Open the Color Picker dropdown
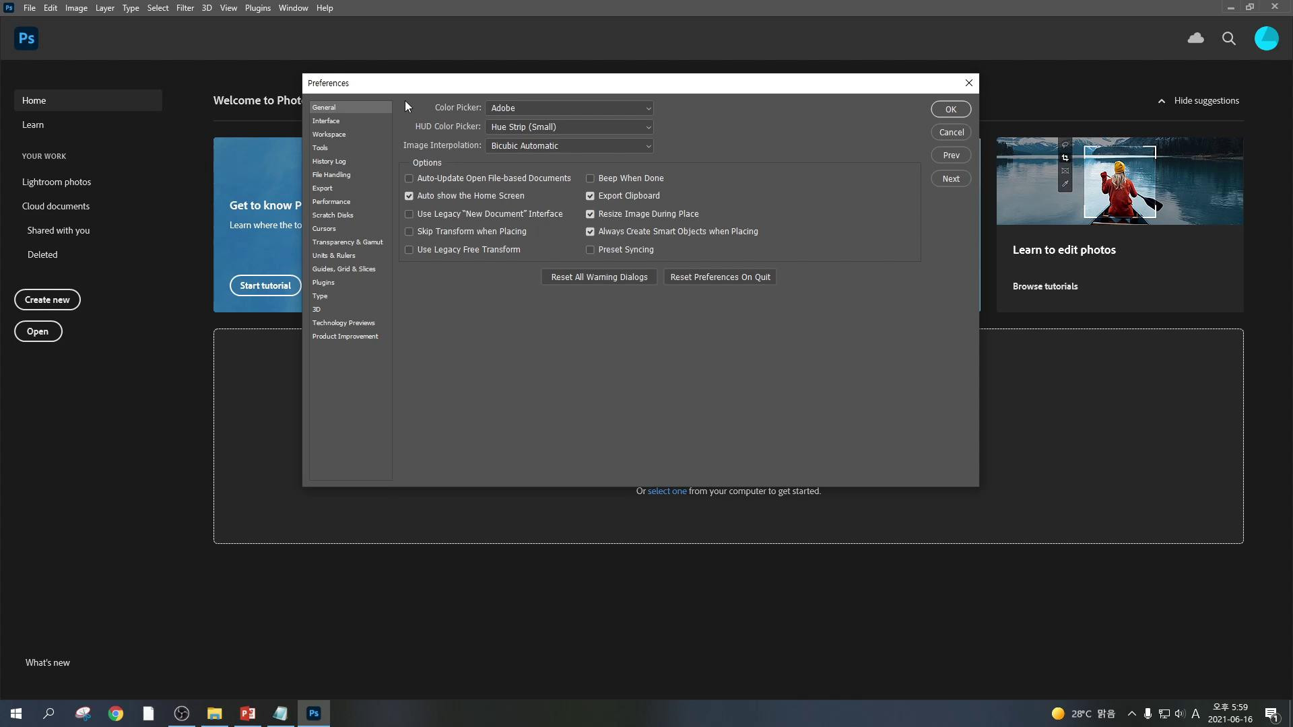 [569, 108]
